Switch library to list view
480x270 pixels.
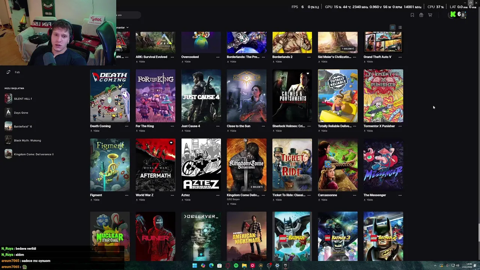click(400, 27)
